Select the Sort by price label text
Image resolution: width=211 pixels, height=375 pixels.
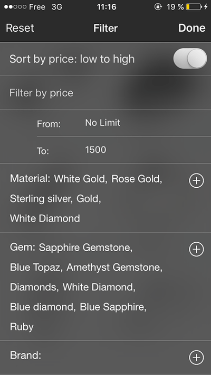[72, 59]
